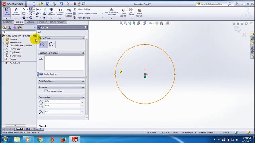Click Save icon in quick access toolbar
This screenshot has width=255, height=143.
click(48, 4)
